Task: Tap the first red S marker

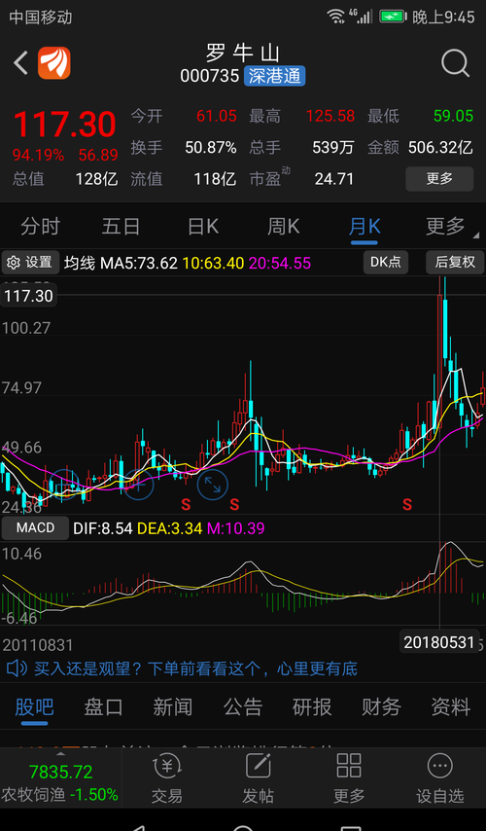Action: click(x=186, y=504)
